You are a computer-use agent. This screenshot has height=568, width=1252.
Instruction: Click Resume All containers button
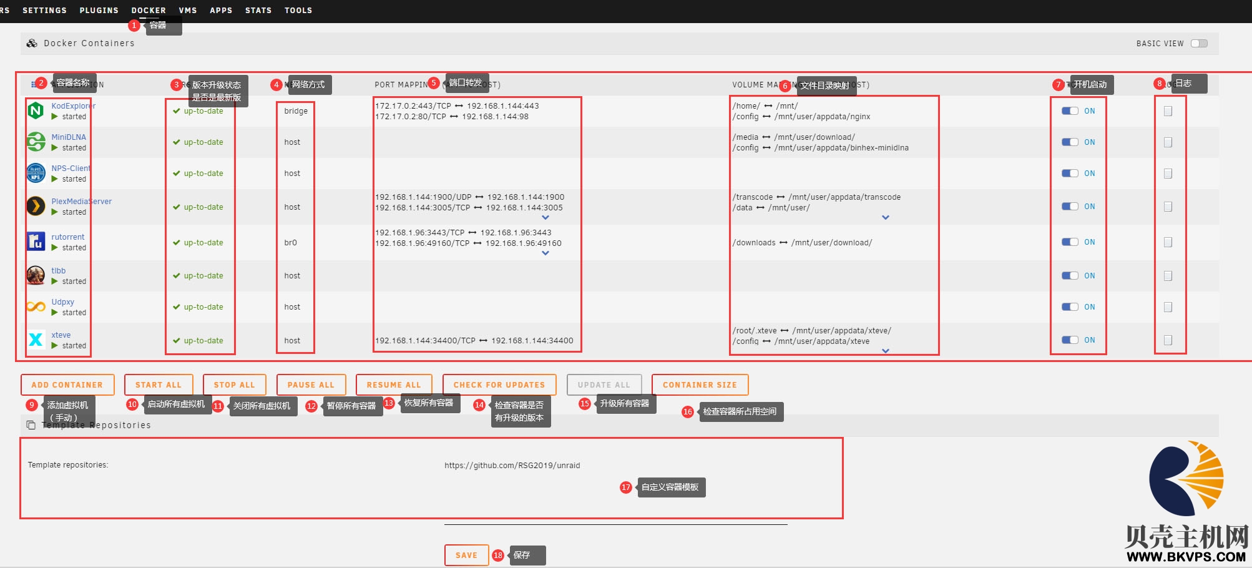coord(394,385)
